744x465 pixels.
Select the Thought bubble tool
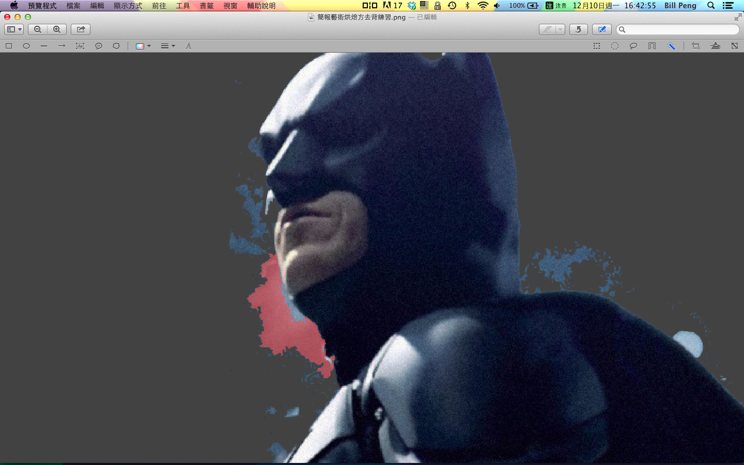coord(116,46)
